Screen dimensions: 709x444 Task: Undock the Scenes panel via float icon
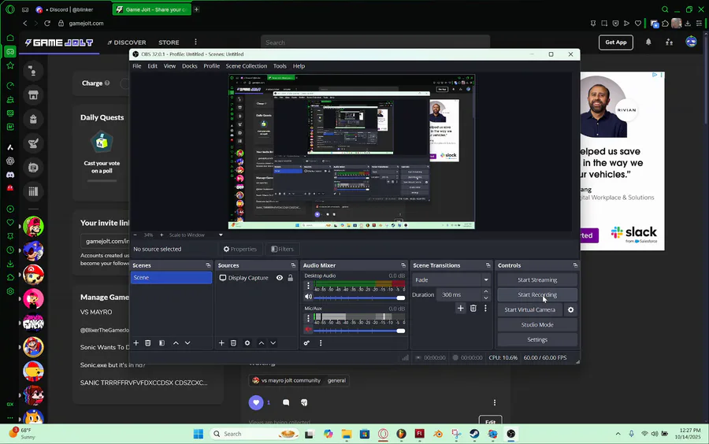208,265
